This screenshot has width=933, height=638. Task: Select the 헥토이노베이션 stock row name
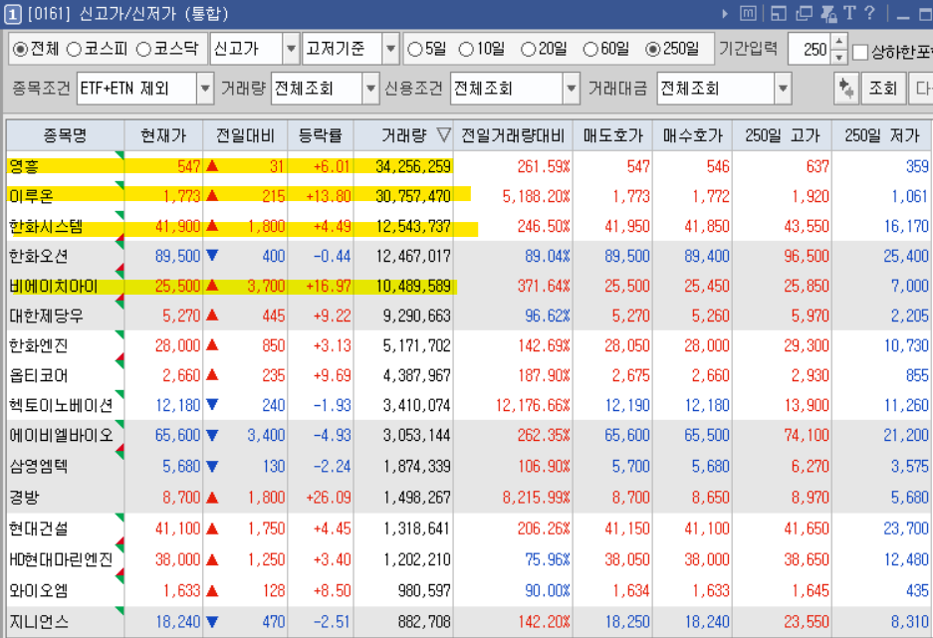pos(61,405)
